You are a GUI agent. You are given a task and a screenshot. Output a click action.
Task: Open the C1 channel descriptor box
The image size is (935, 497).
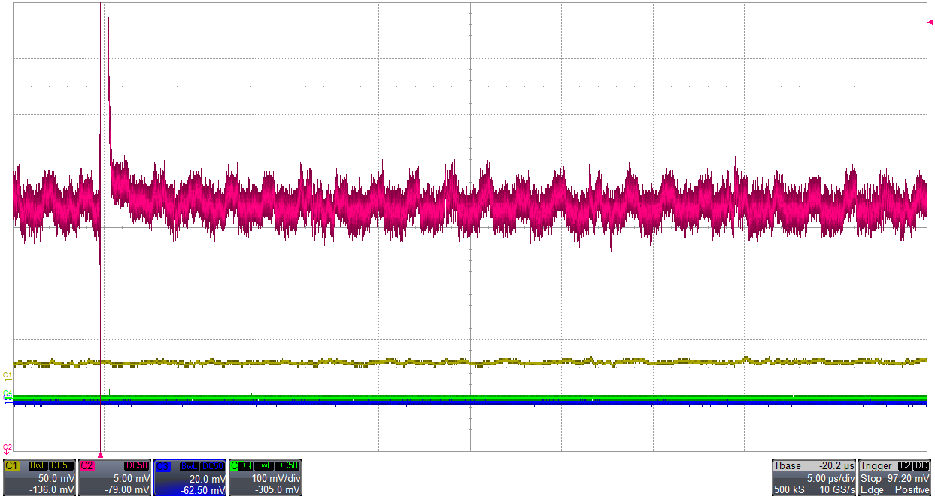tap(40, 478)
